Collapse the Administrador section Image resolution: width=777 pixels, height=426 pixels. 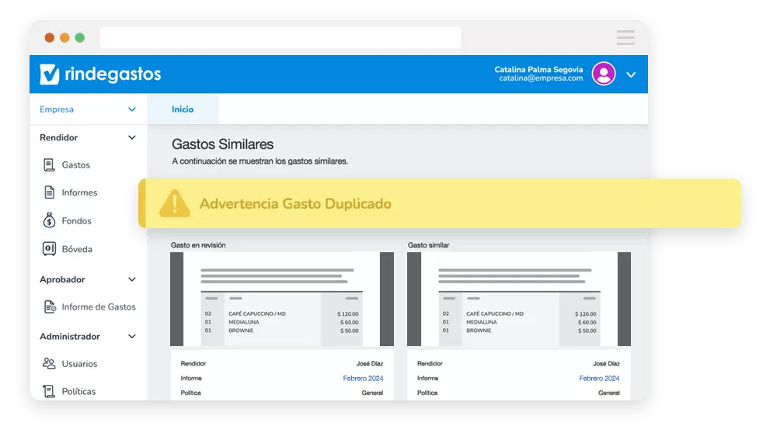[131, 337]
